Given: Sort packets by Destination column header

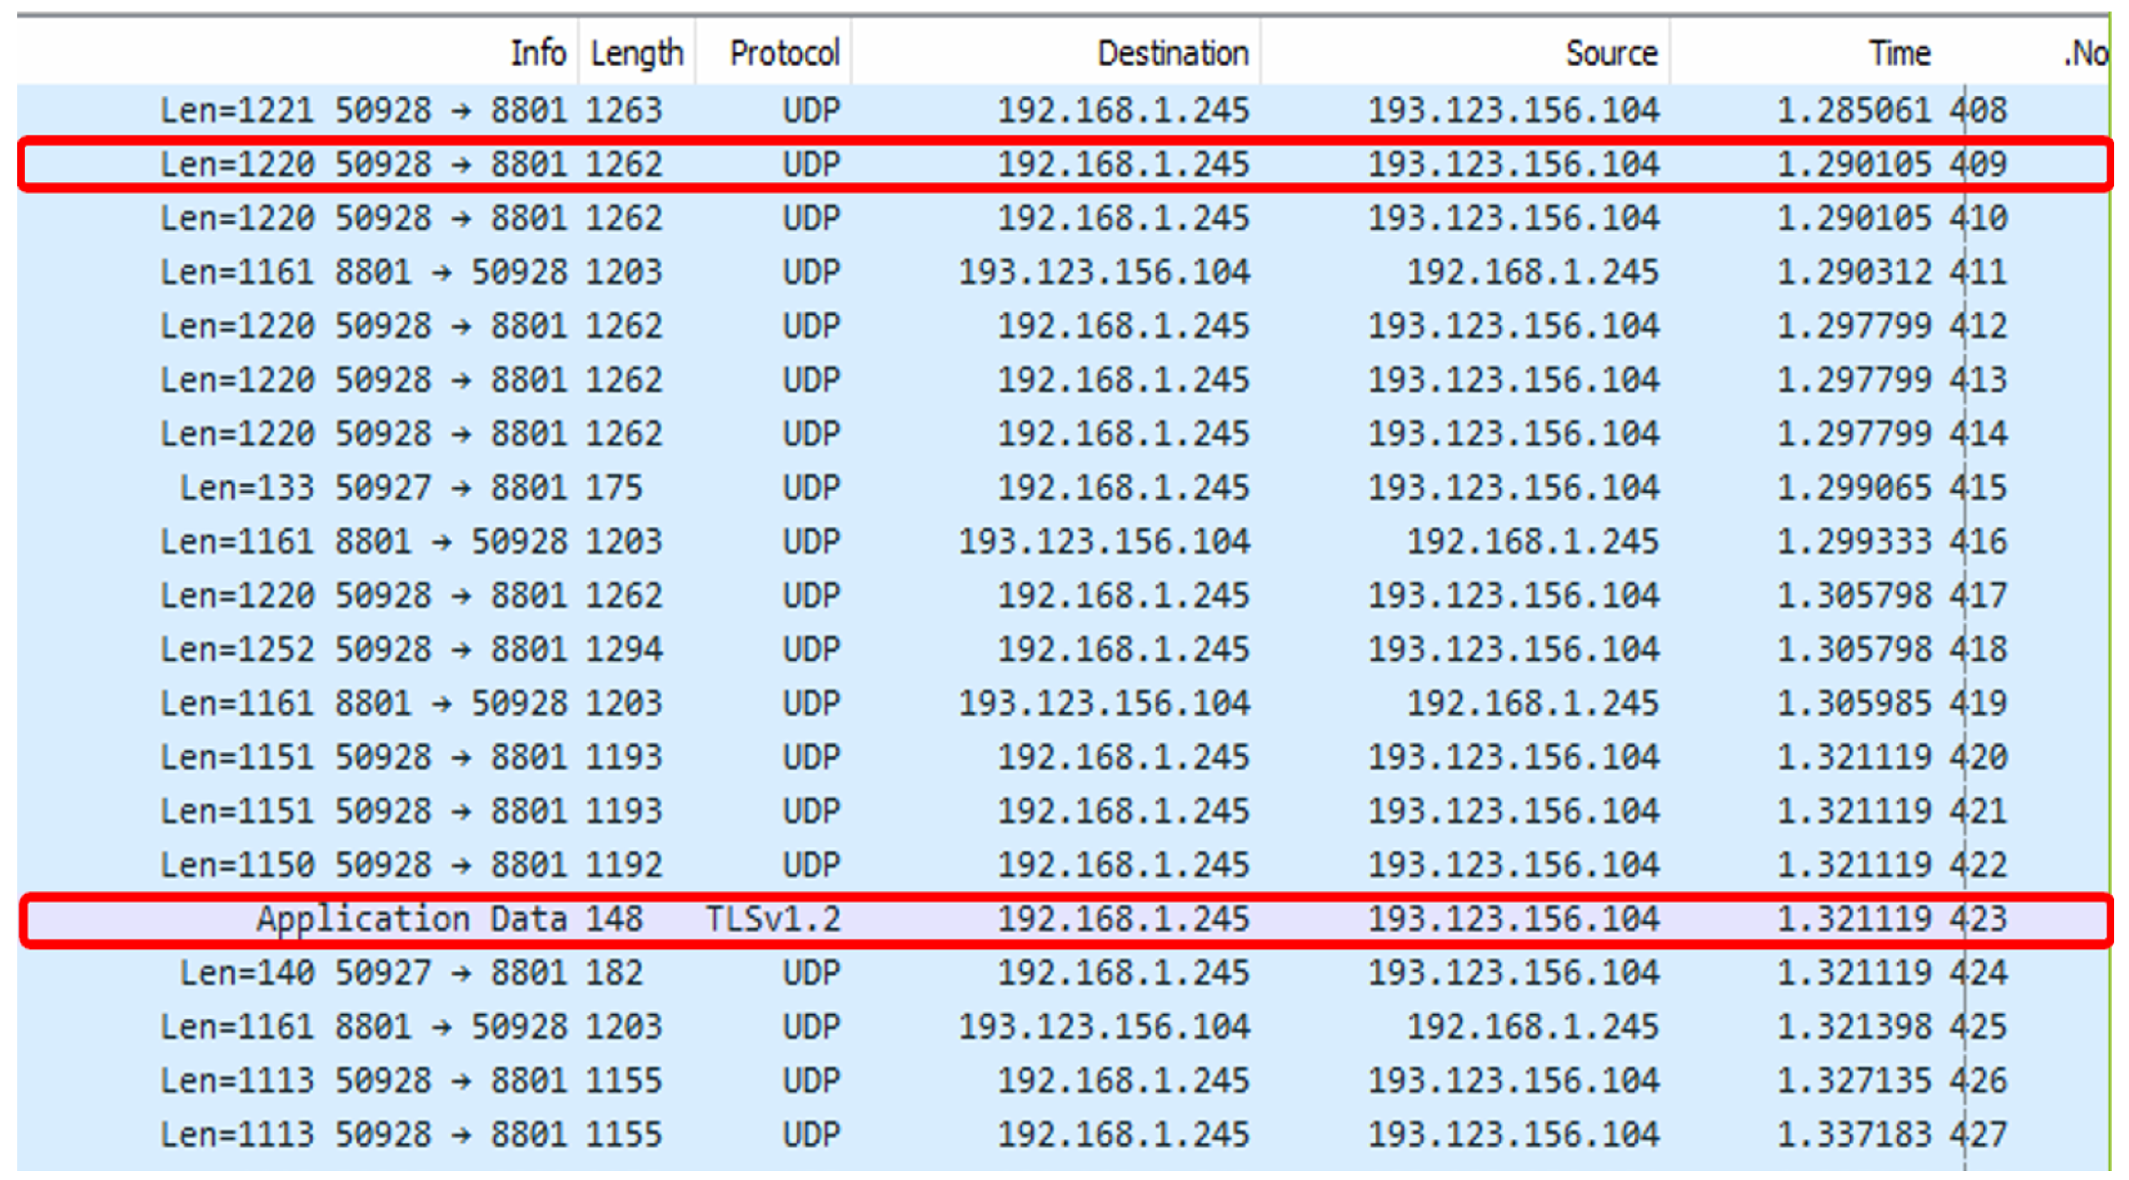Looking at the screenshot, I should 1172,54.
